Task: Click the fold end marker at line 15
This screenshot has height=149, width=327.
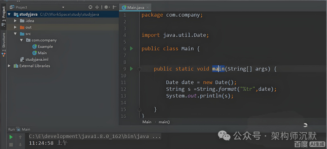Action: click(x=140, y=109)
